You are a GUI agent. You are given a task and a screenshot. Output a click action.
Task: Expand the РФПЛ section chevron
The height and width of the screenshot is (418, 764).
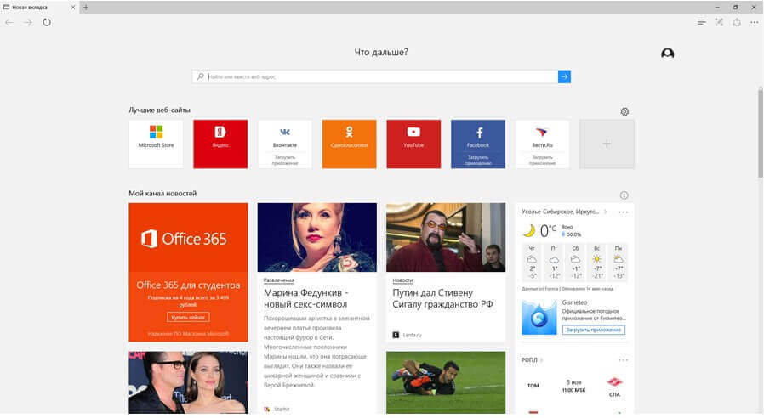coord(542,360)
